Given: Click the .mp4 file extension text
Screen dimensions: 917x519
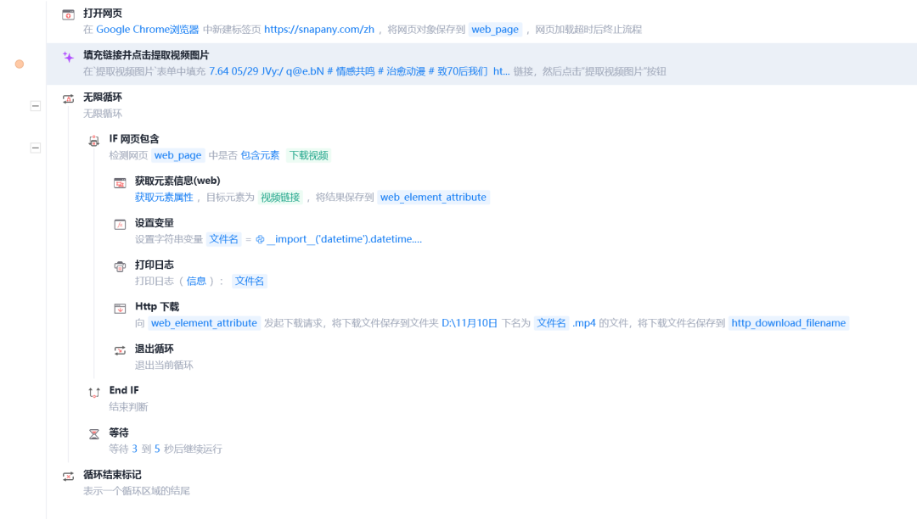Looking at the screenshot, I should [x=583, y=323].
